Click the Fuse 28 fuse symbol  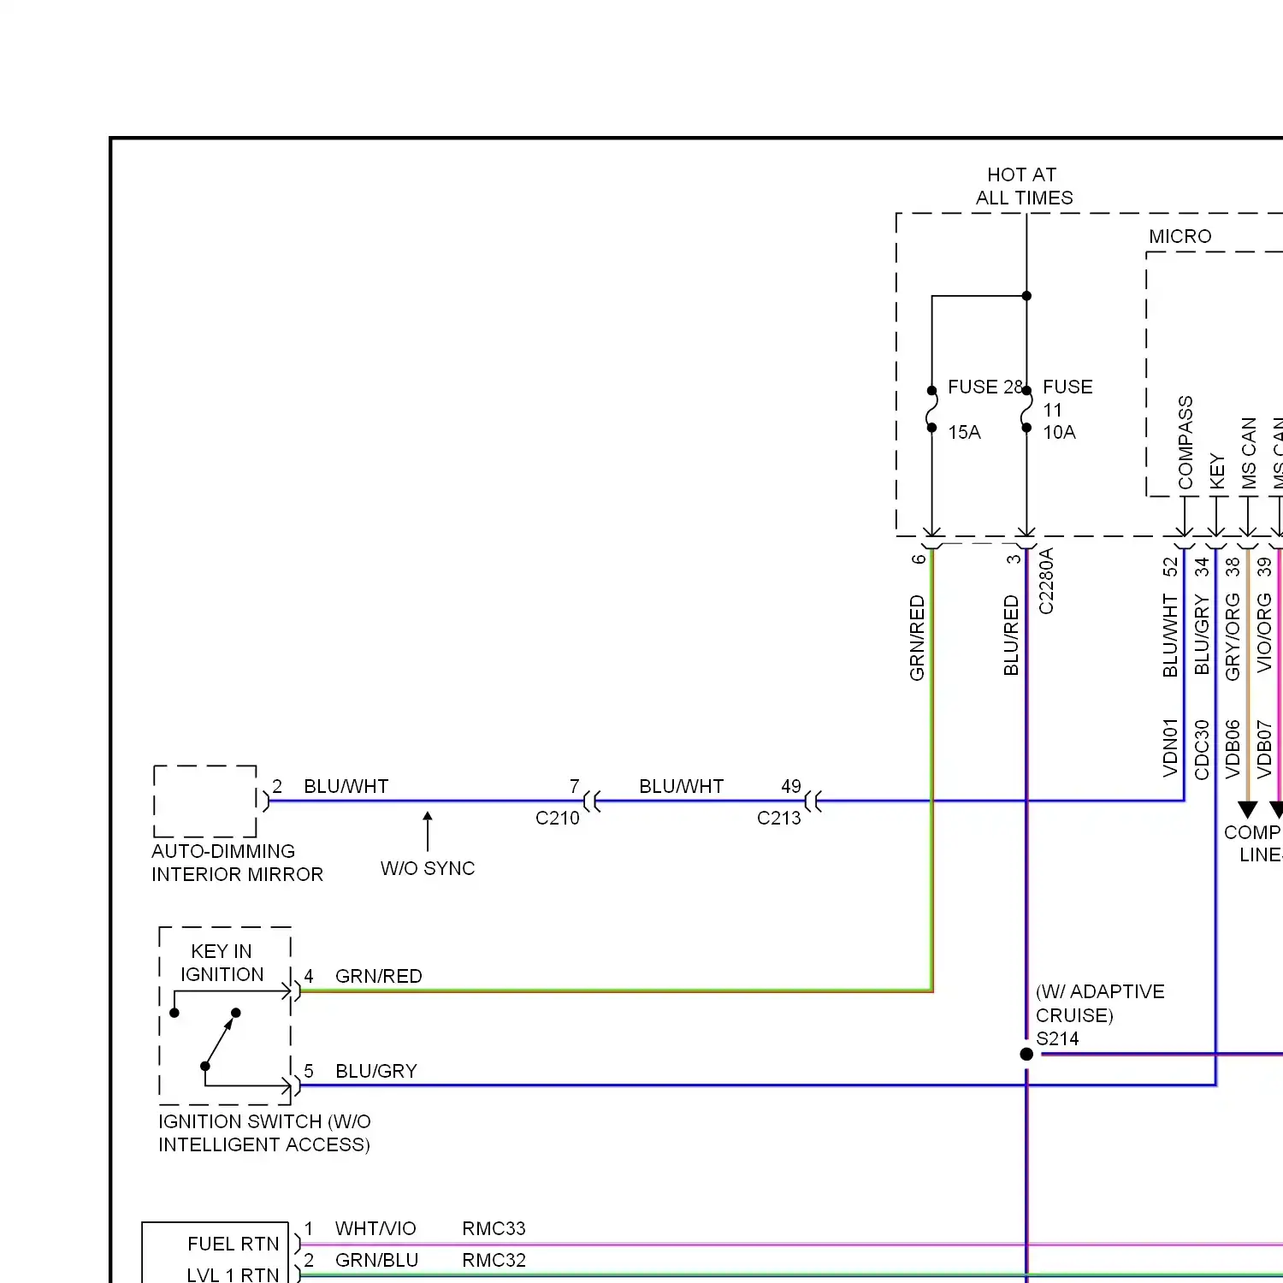(x=931, y=409)
